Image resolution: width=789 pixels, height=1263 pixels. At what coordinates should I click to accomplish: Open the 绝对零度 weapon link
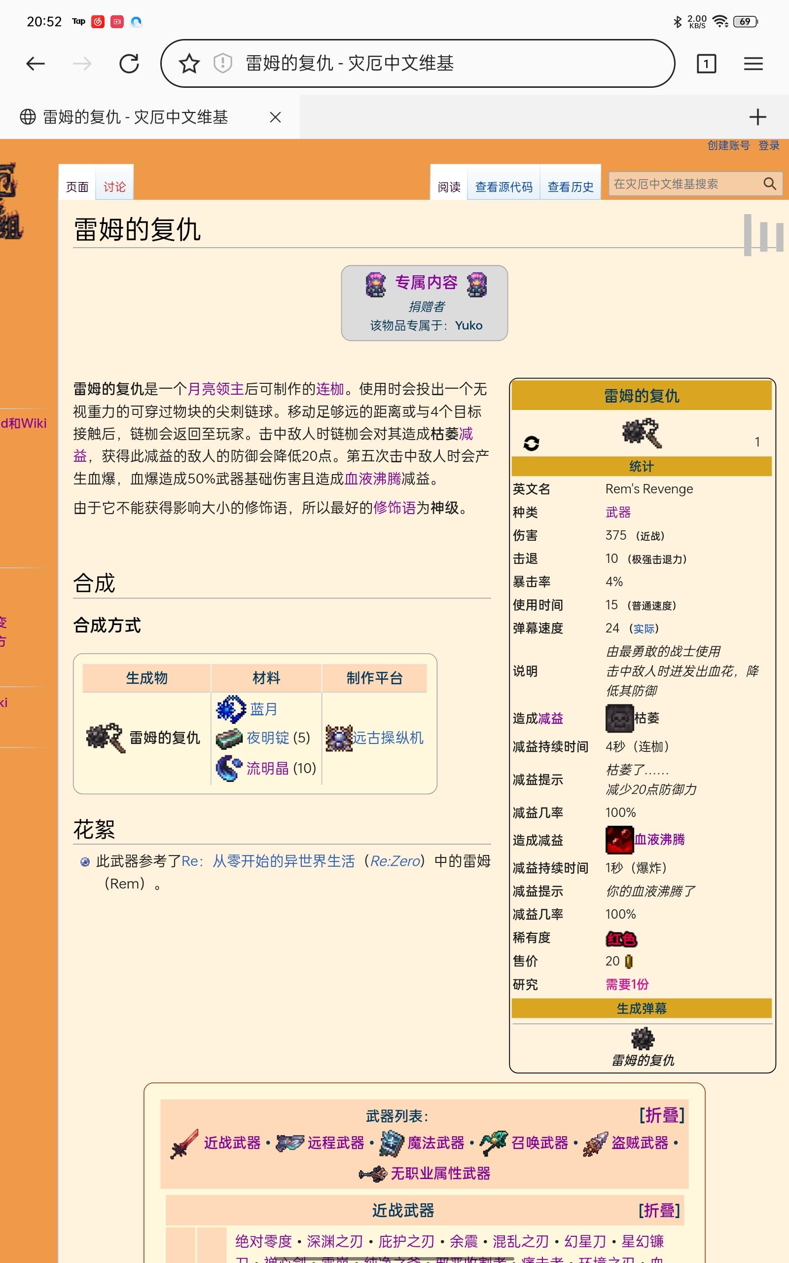pyautogui.click(x=263, y=1241)
